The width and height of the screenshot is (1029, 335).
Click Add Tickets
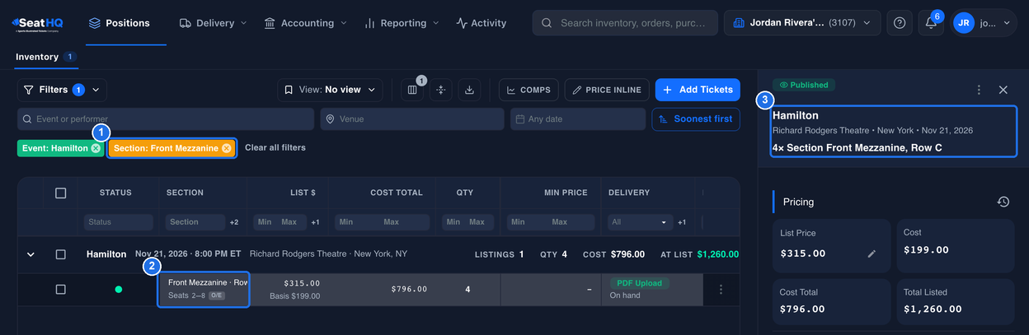tap(698, 90)
